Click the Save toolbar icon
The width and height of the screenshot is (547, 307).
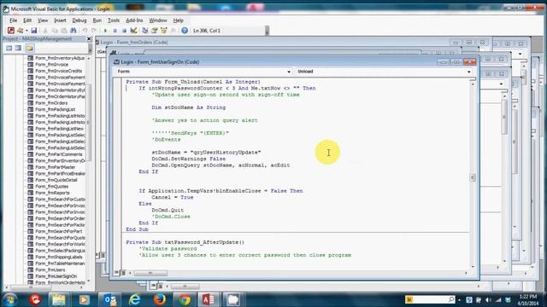click(x=34, y=31)
